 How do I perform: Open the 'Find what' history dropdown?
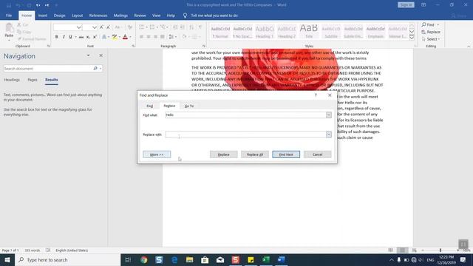click(328, 115)
